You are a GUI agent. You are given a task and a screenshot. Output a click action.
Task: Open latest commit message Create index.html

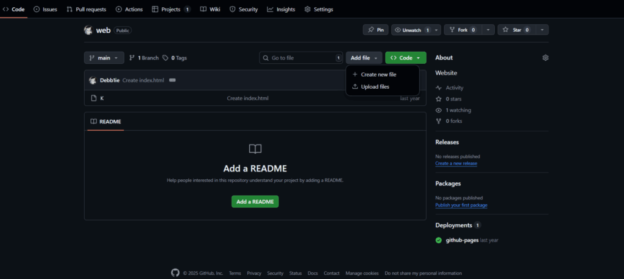(143, 80)
